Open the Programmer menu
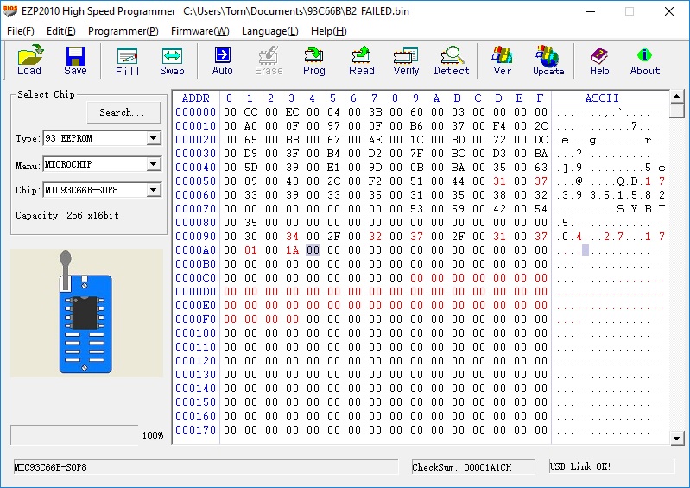 pyautogui.click(x=123, y=31)
